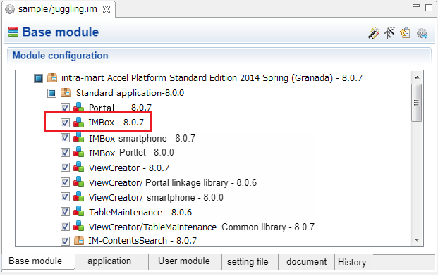Maximize the editor pane

(429, 7)
